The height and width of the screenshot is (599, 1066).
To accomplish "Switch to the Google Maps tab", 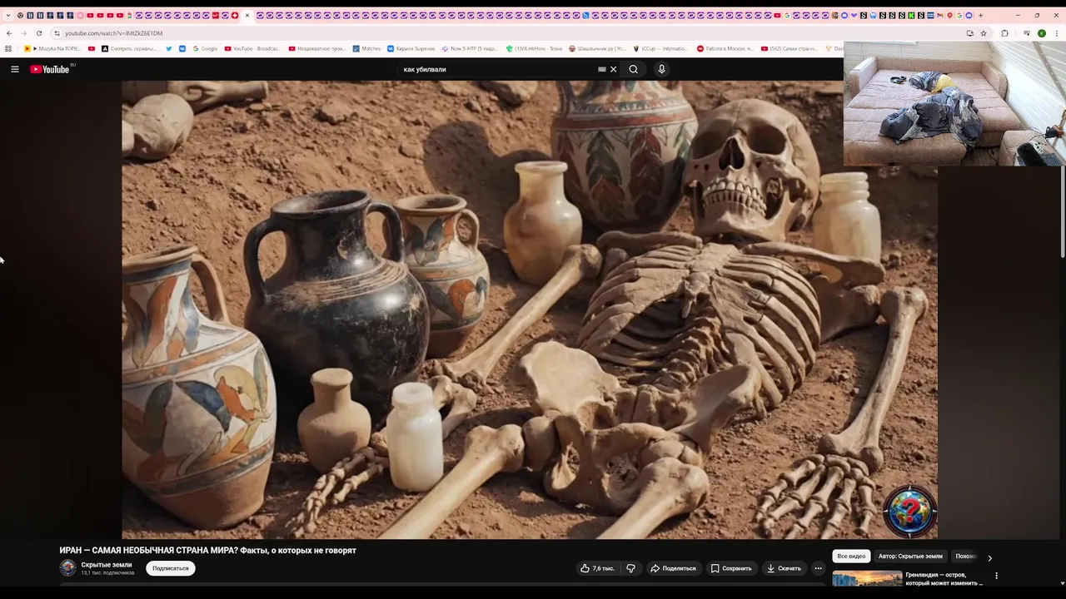I will (x=949, y=15).
